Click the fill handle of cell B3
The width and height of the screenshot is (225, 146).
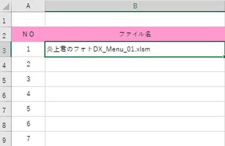(x=224, y=57)
